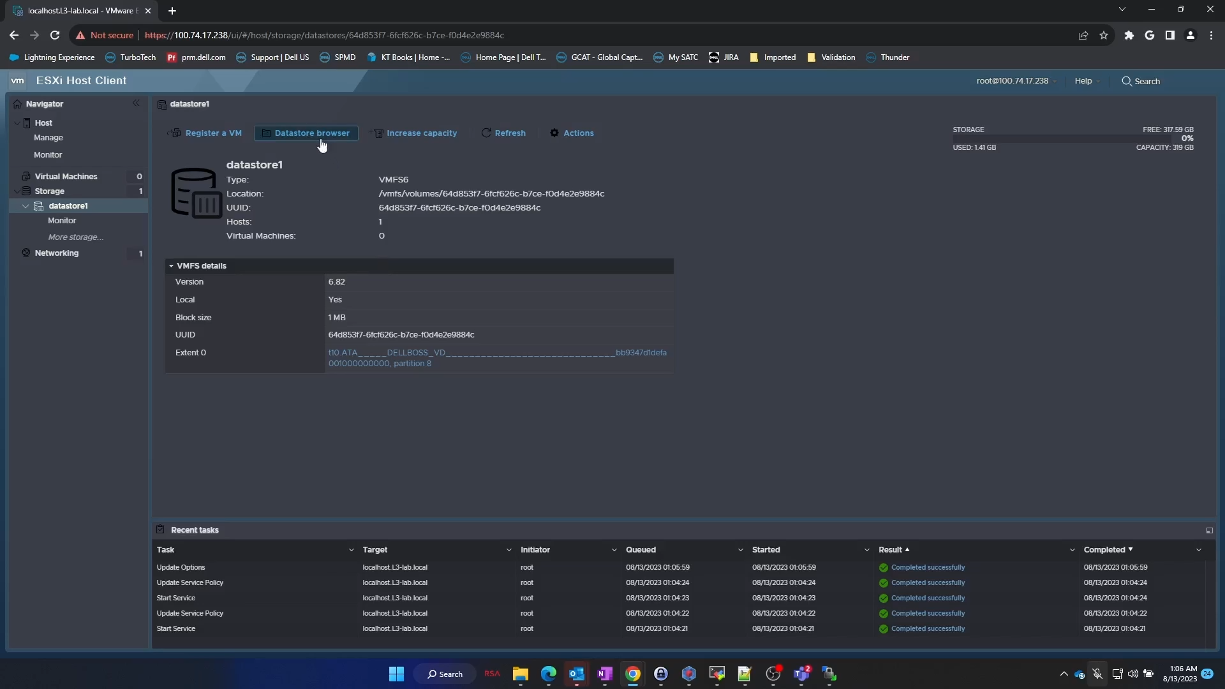Image resolution: width=1225 pixels, height=689 pixels.
Task: Click the ESXi Search button
Action: click(x=1141, y=81)
